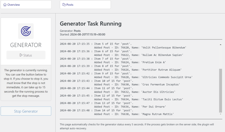This screenshot has height=132, width=225.
Task: Select log entry 'Per Dui Ornare'
Action: [130, 107]
